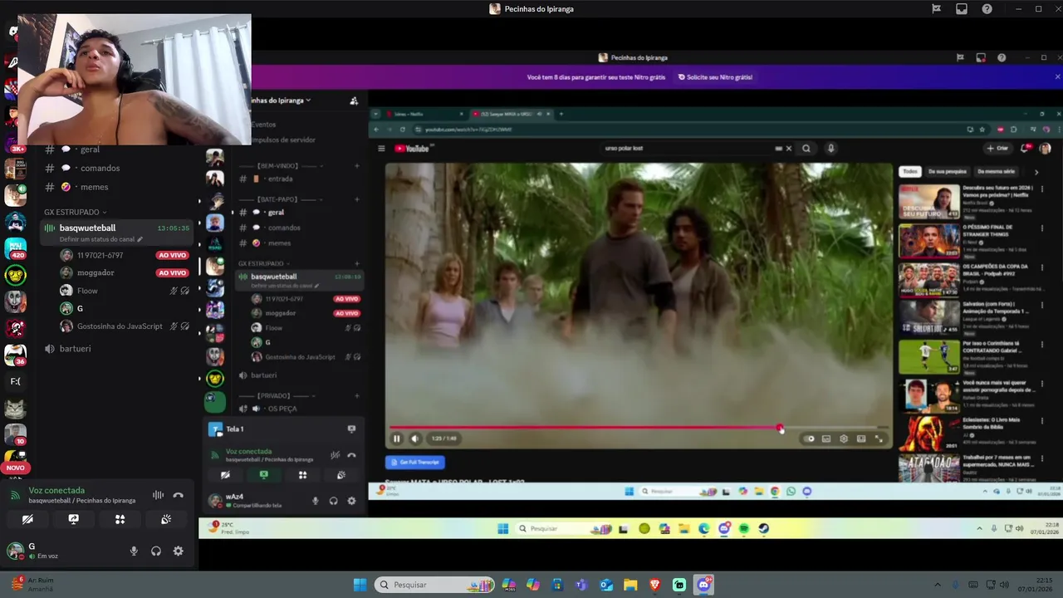The image size is (1063, 598).
Task: Create channel plus beside streamed BATE-PAPO
Action: point(357,199)
